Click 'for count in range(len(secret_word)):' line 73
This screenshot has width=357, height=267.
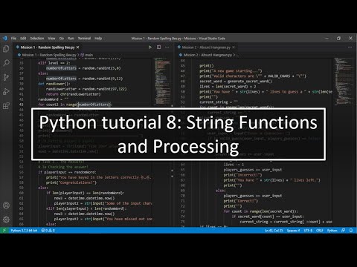point(260,211)
